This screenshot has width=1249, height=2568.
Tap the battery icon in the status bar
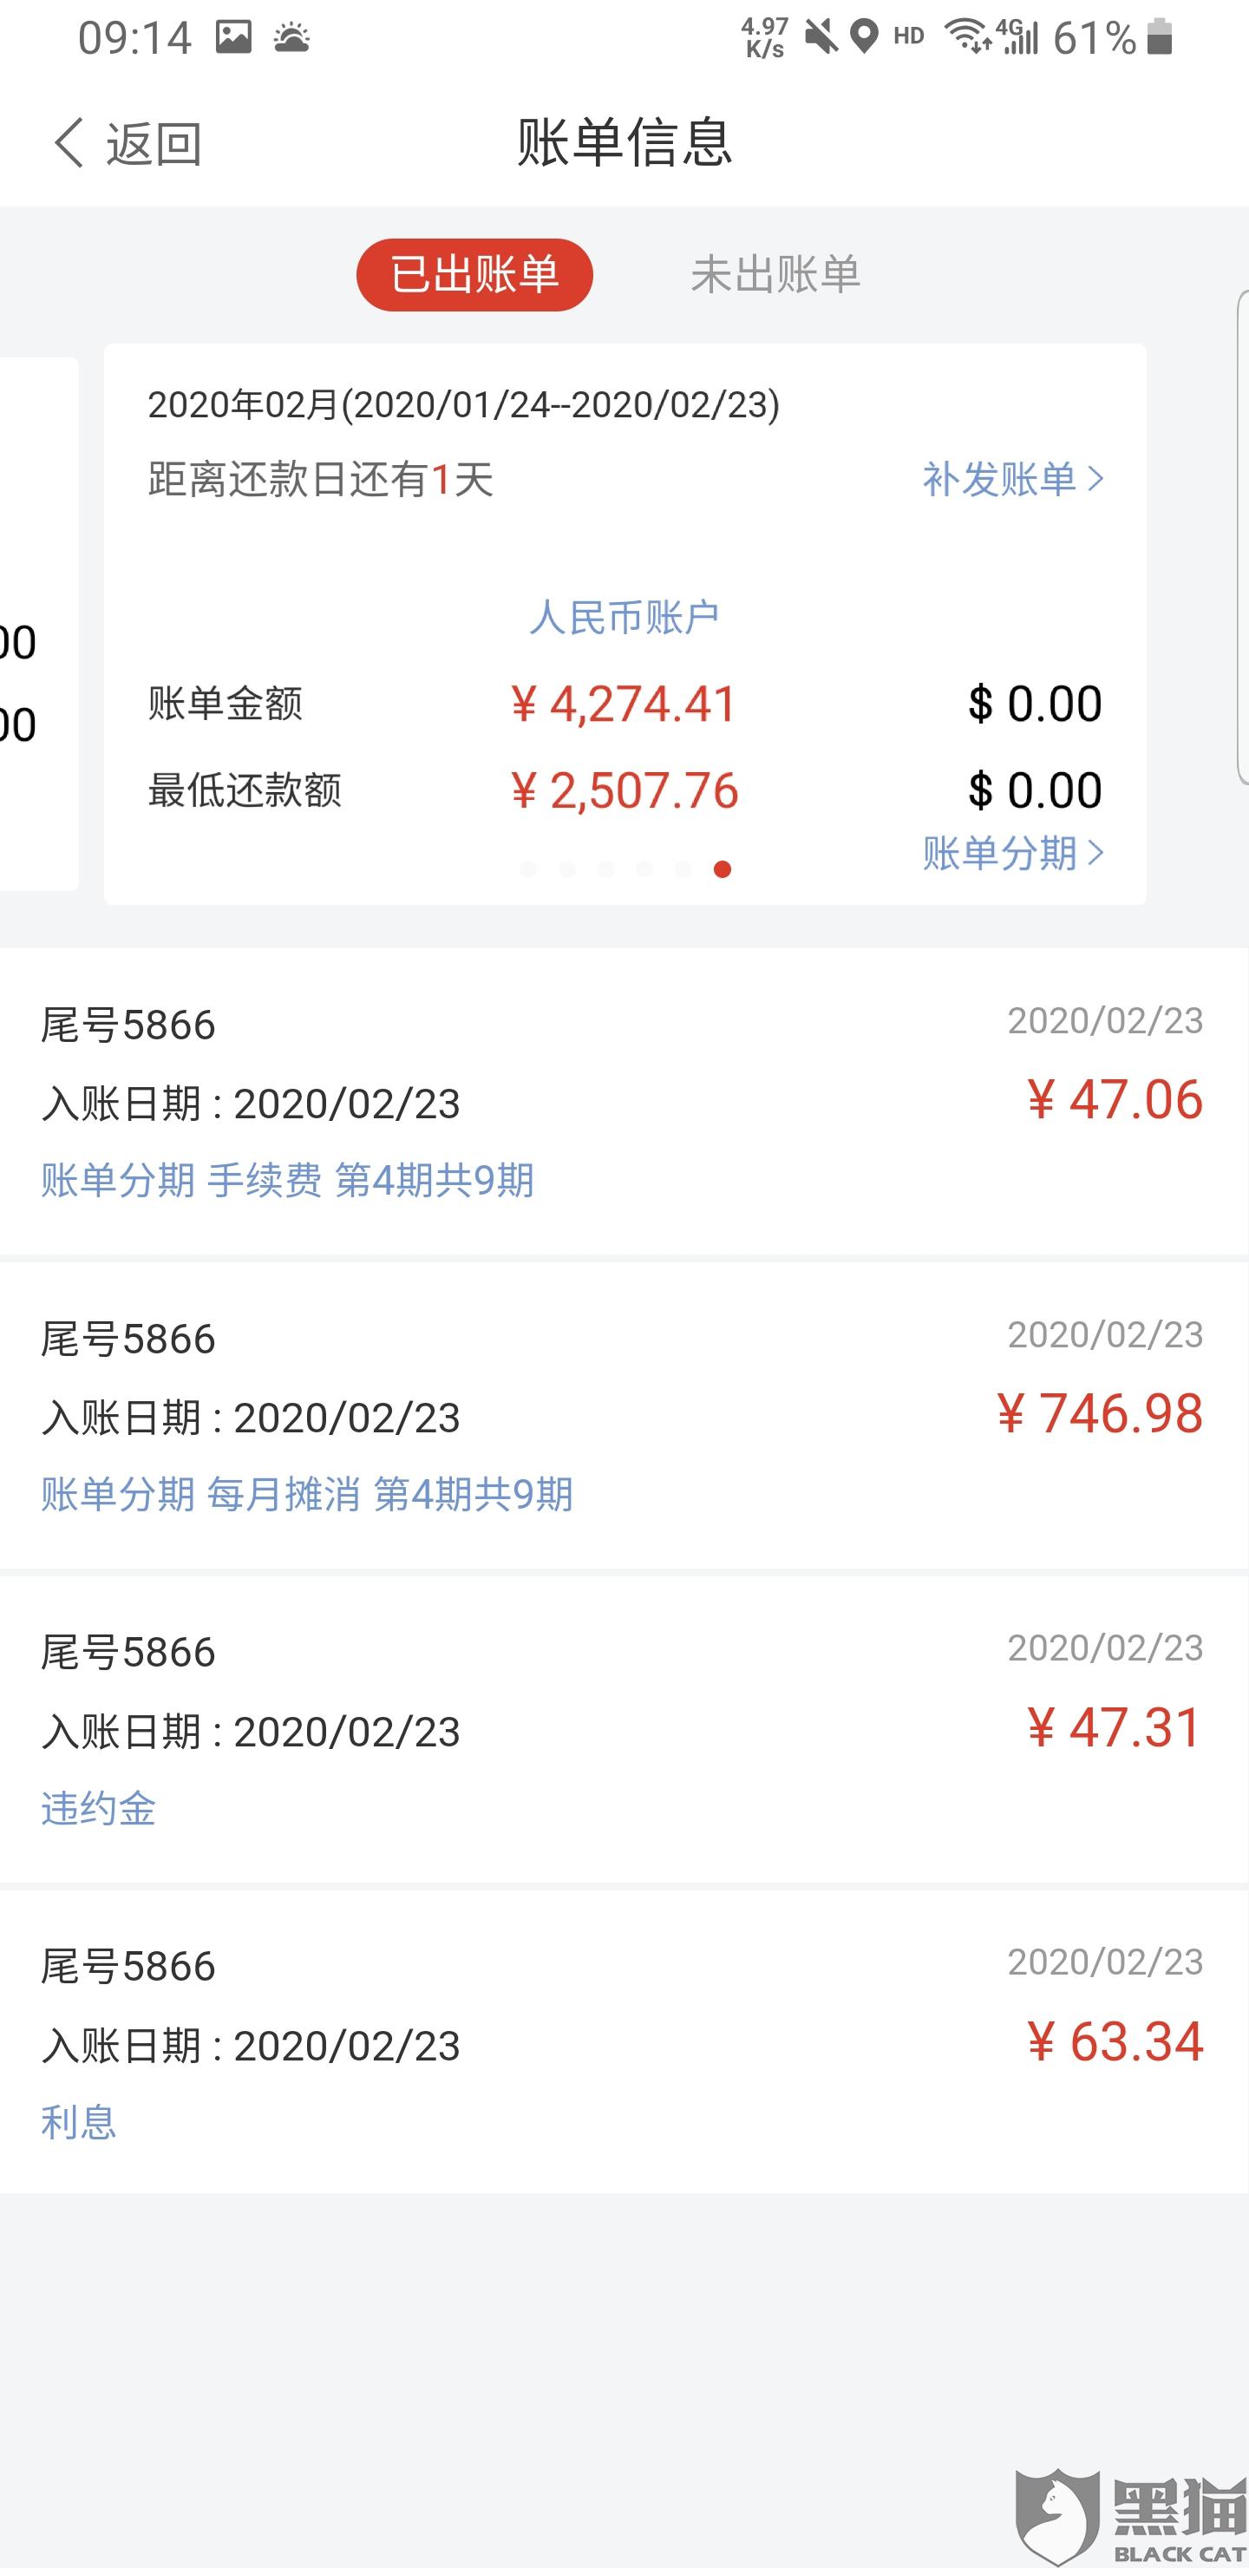(1160, 37)
